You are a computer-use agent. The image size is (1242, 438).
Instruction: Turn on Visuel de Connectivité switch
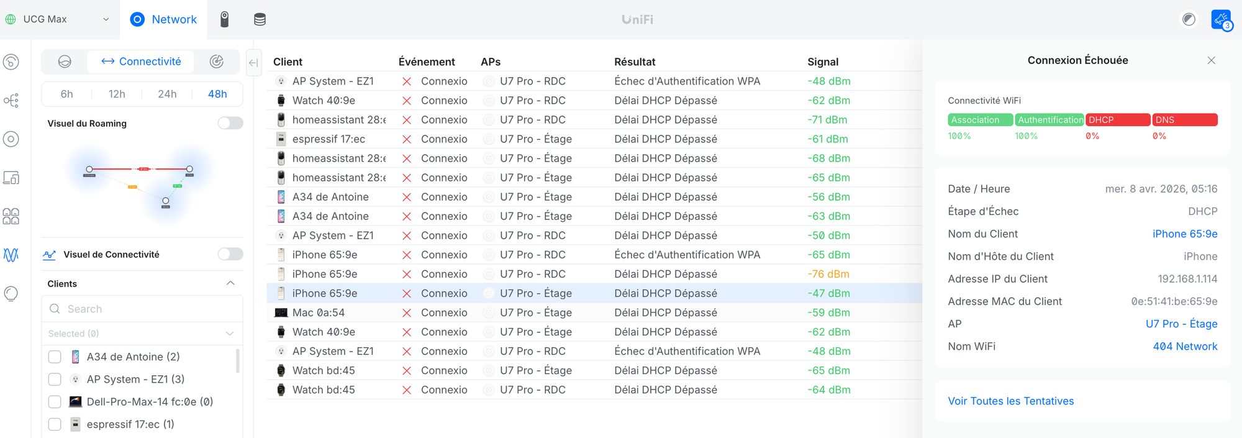coord(230,254)
